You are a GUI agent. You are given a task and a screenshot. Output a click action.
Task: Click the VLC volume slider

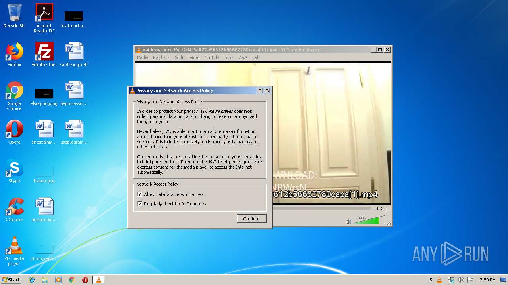tap(369, 220)
